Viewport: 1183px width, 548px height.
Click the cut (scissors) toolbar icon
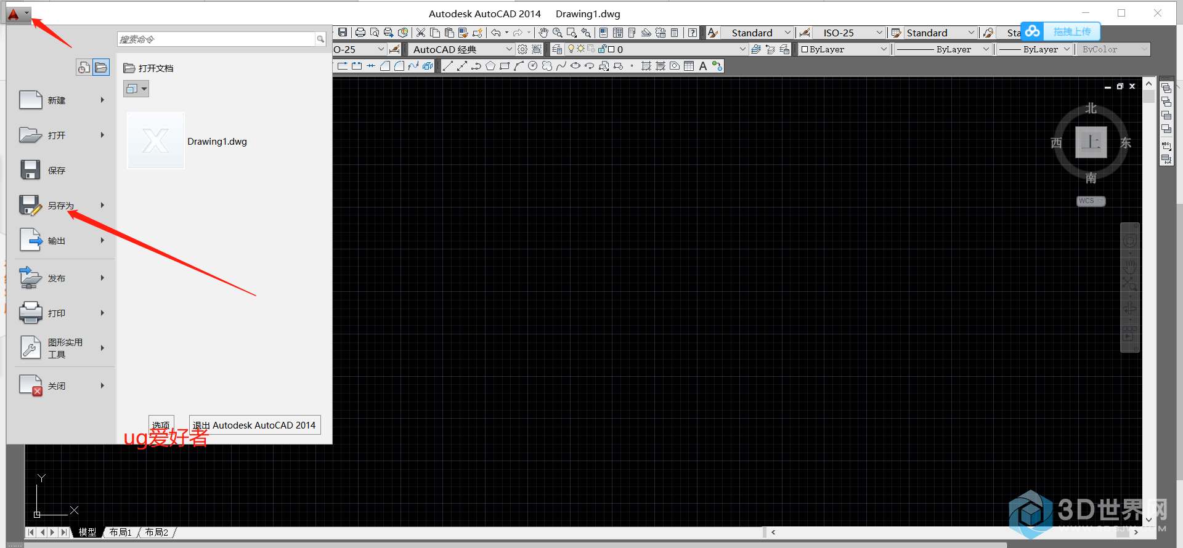pos(421,33)
